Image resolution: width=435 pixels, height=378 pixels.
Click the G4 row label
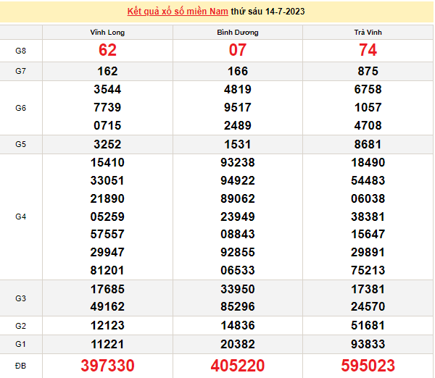pos(21,217)
